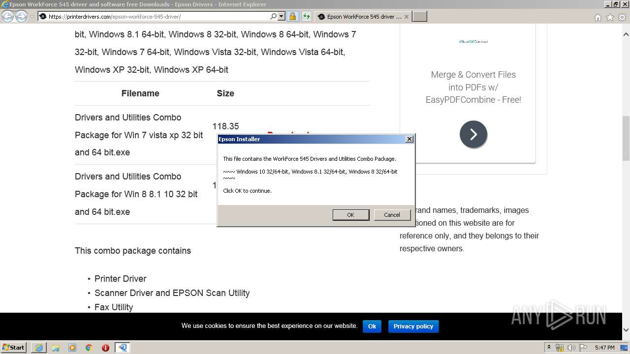The image size is (630, 354).
Task: Select the 118.35 size value
Action: (225, 126)
